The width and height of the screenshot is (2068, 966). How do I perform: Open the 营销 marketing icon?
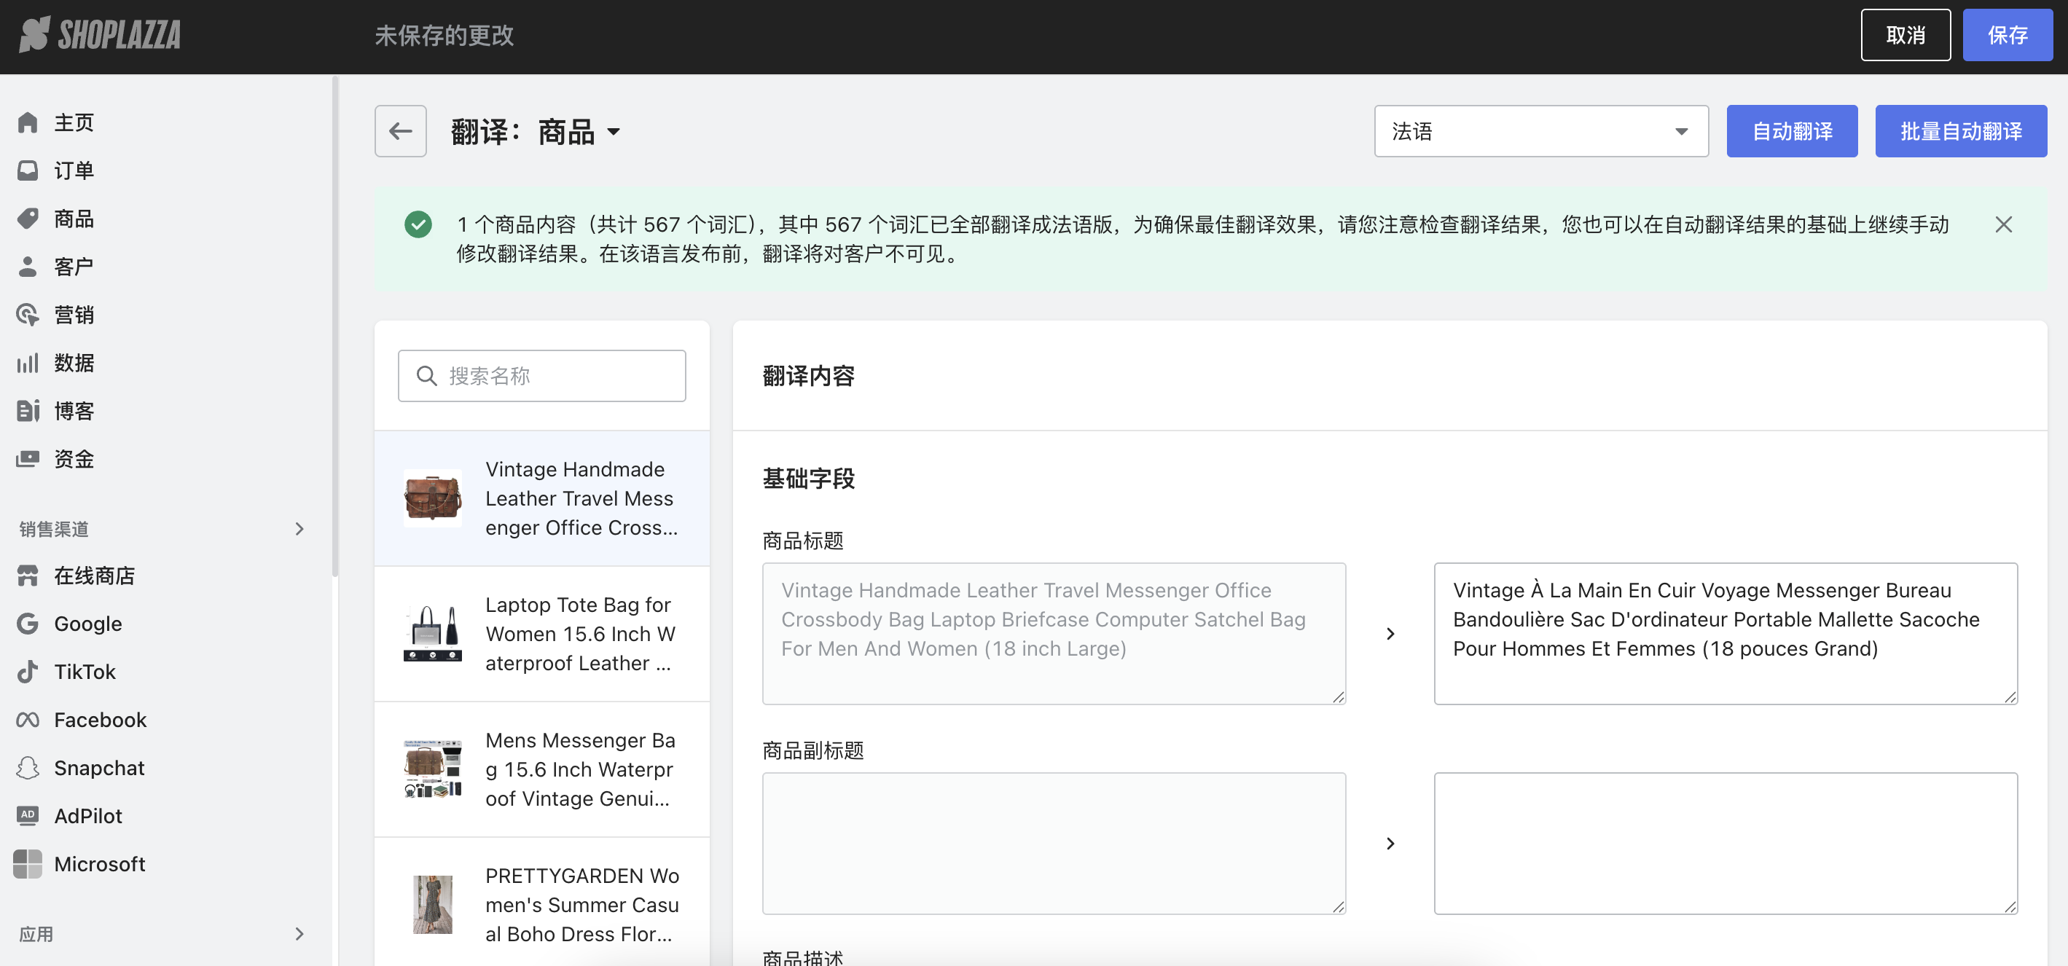[x=28, y=314]
